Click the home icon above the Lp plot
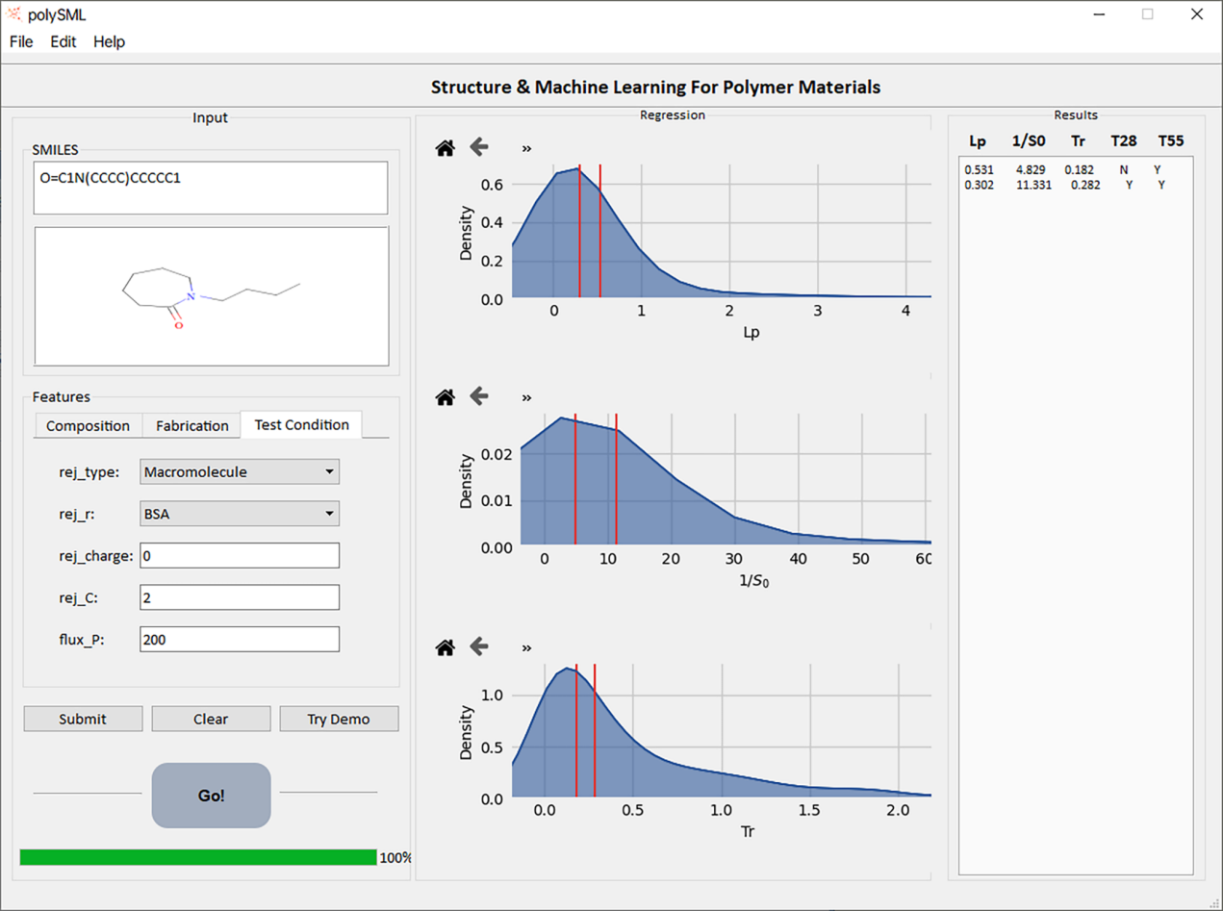The width and height of the screenshot is (1223, 911). [445, 148]
